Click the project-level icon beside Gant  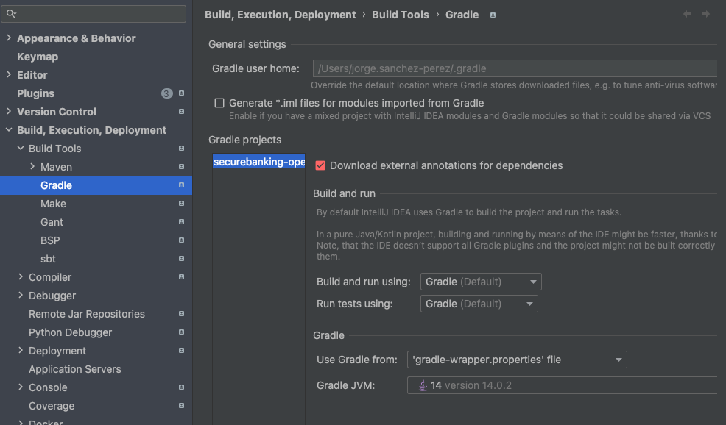pyautogui.click(x=181, y=222)
